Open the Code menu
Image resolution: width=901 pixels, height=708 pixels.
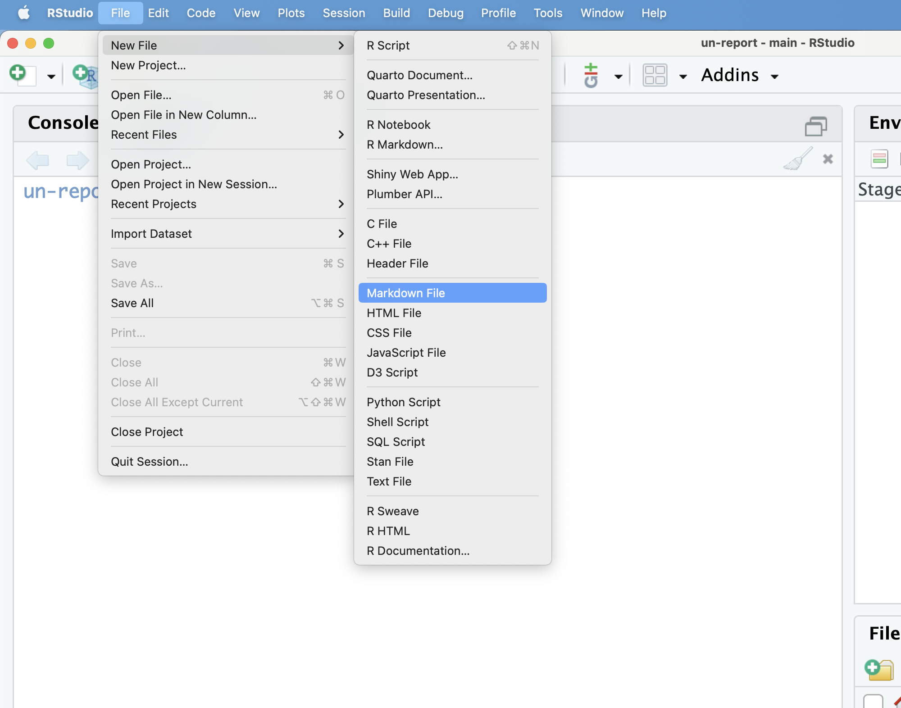point(201,13)
